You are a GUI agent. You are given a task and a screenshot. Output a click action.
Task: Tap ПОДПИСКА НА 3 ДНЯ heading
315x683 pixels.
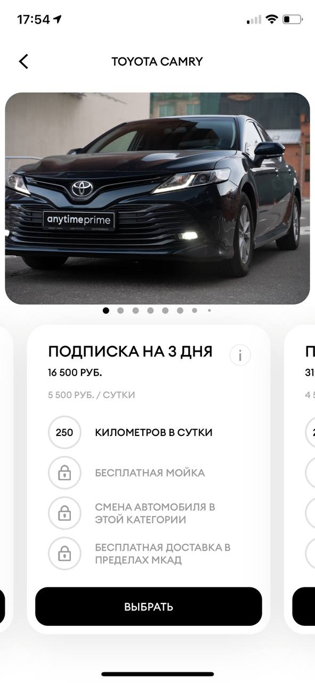click(131, 352)
